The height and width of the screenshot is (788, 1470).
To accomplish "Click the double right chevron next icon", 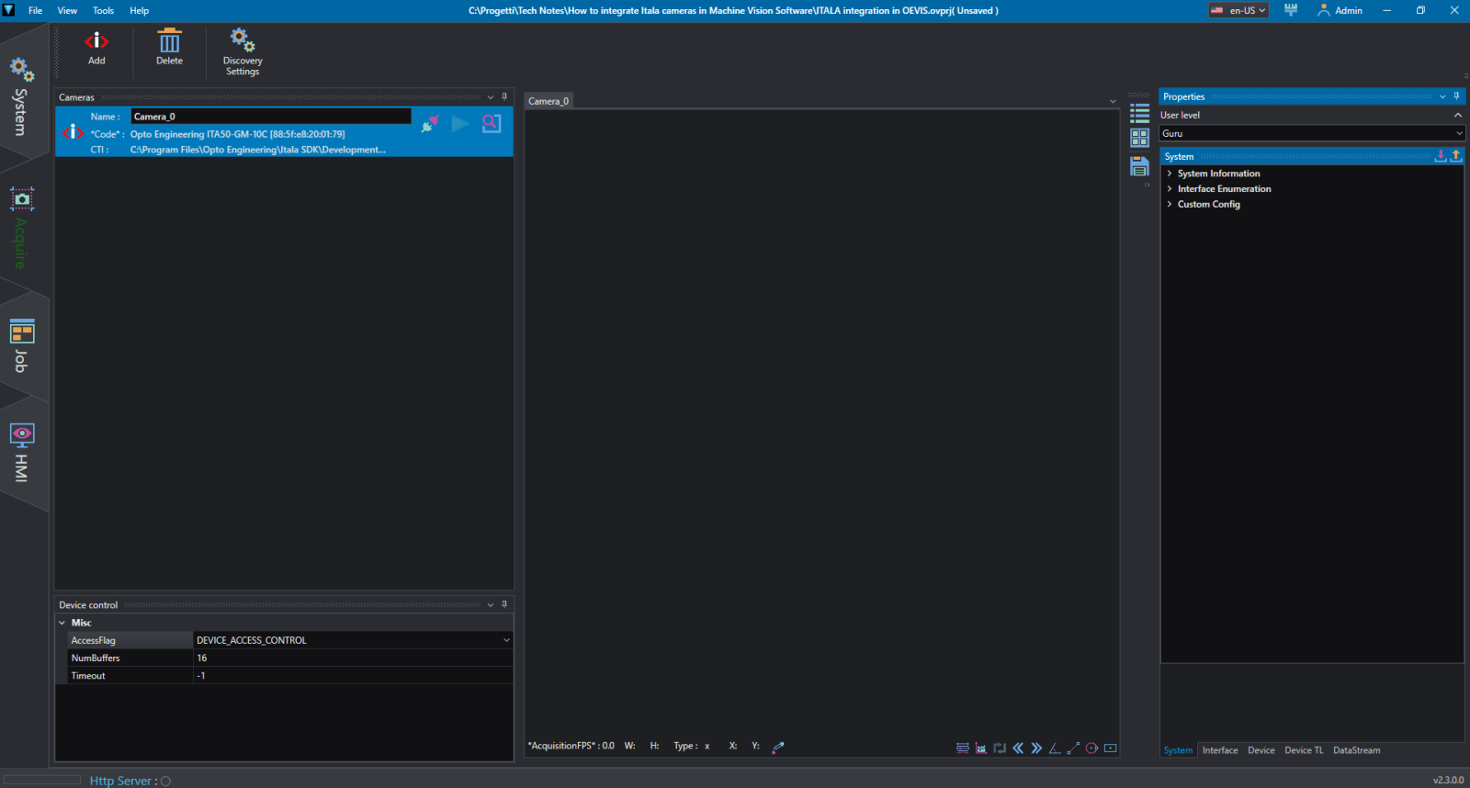I will (1036, 749).
